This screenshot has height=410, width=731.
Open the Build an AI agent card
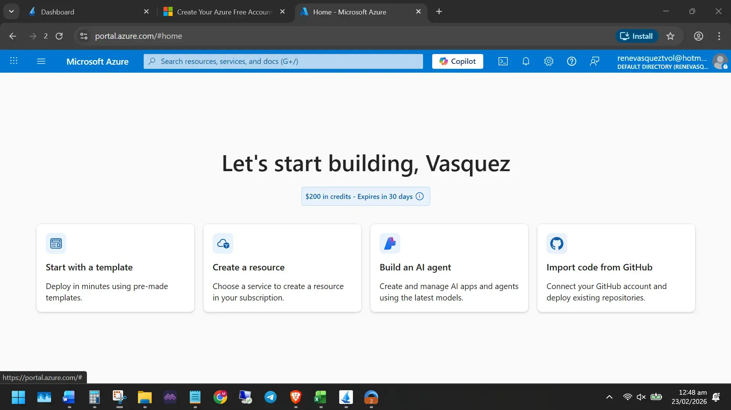(449, 268)
